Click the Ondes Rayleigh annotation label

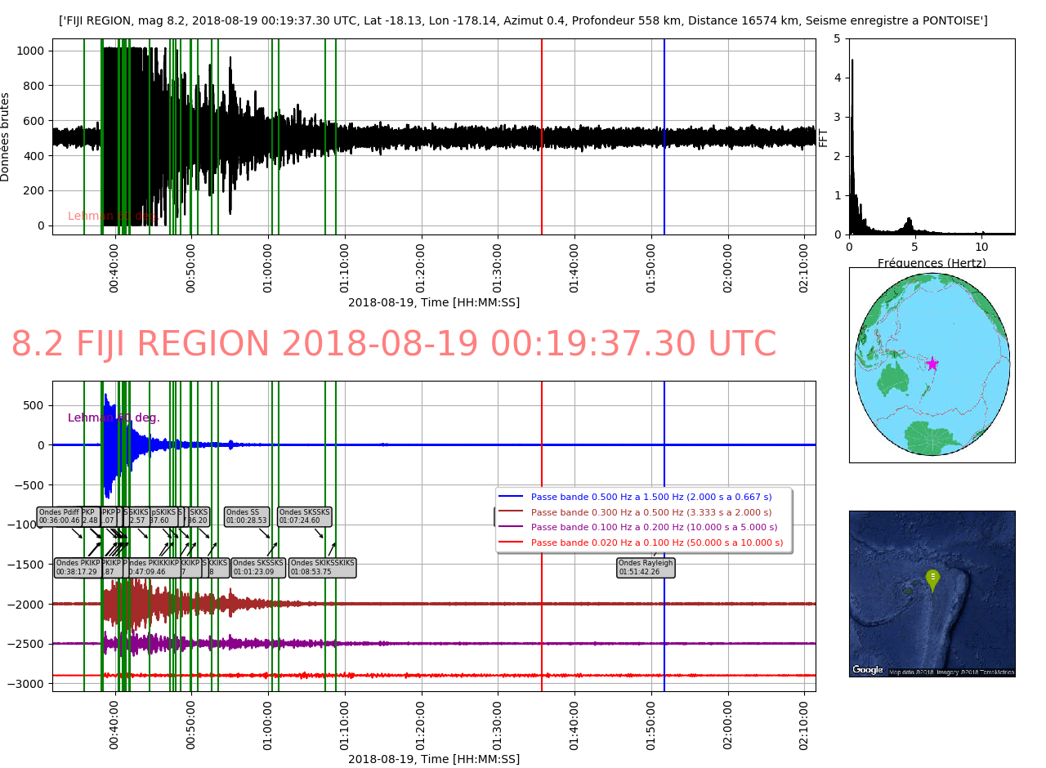tap(646, 568)
